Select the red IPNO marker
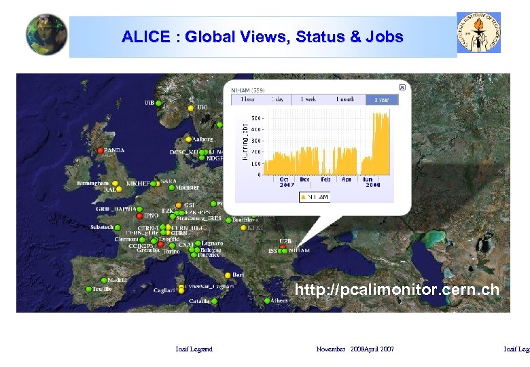Screen dimensions: 530x367 139,215
